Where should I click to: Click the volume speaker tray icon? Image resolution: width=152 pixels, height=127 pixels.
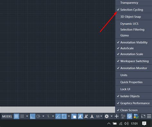tap(126, 124)
